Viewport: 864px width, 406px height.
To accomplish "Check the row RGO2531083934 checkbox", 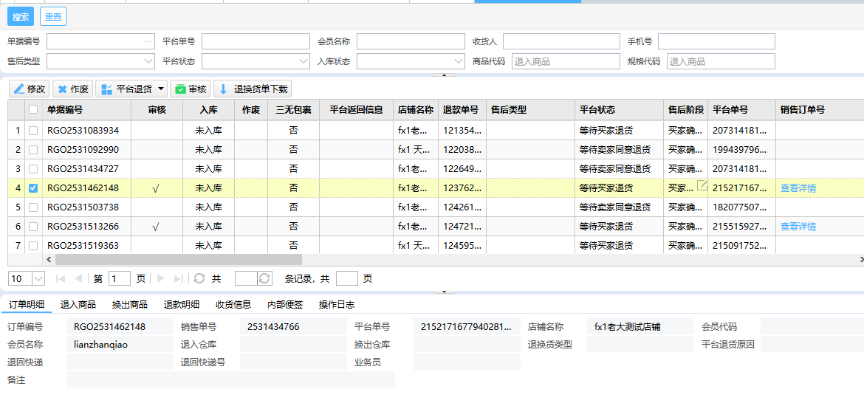I will [32, 131].
